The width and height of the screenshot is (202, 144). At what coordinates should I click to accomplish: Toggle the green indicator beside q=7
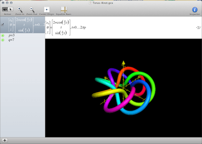point(2,40)
